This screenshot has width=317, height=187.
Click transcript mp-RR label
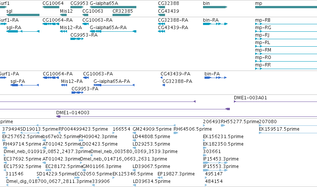pos(263,65)
